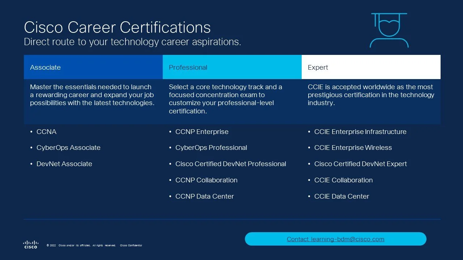Open the Contact learning-bdm@cisco.com link
Screen dimensions: 463x260
click(335, 239)
